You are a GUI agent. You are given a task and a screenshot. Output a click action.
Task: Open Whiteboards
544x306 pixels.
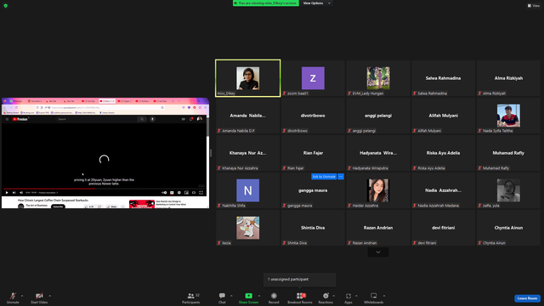373,297
